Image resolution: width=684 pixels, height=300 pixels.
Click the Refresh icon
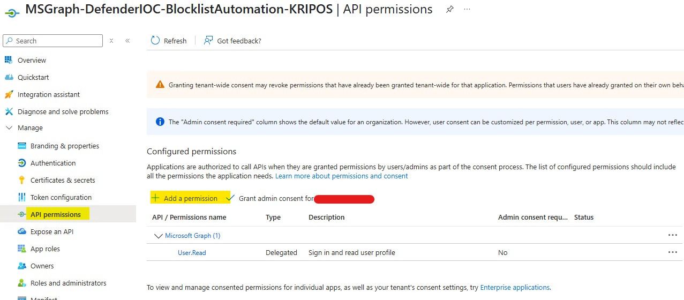pos(155,41)
